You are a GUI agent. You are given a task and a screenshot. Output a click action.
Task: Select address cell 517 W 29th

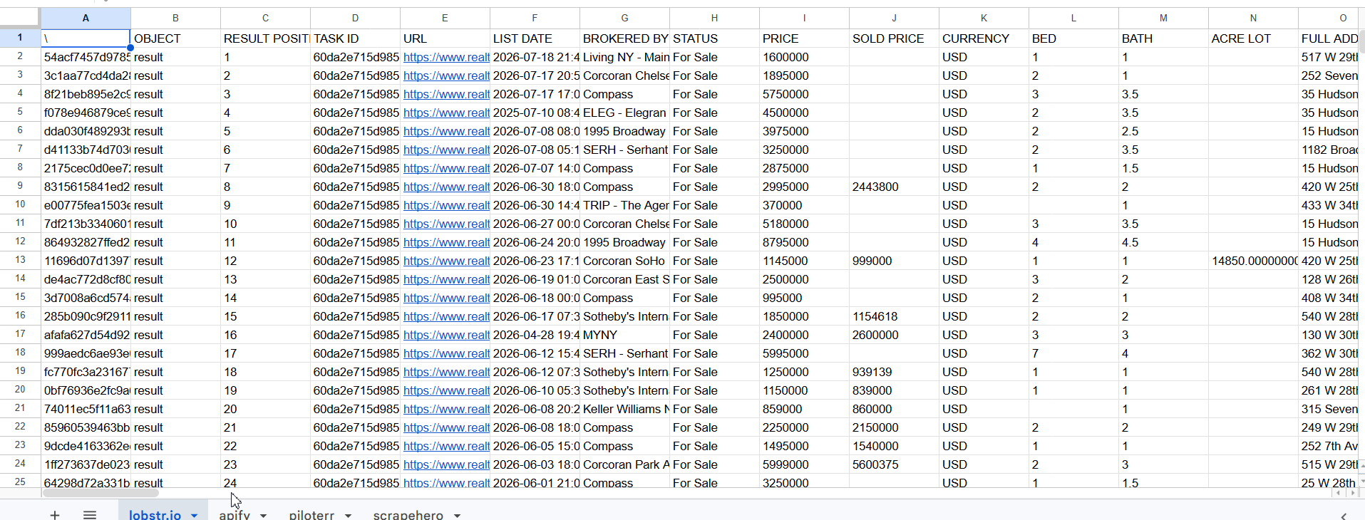1329,57
